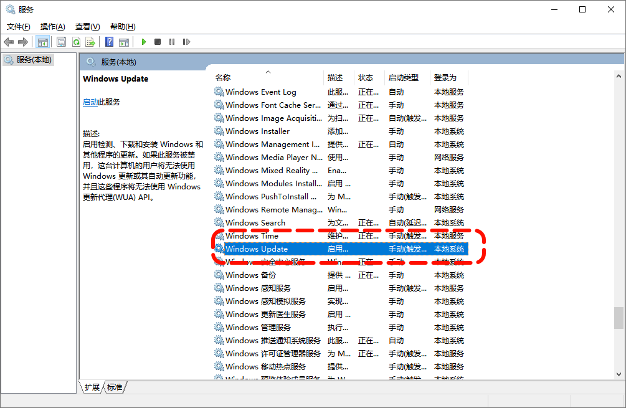Click the vertical scrollbar thumb in services list
This screenshot has height=408, width=626.
(619, 318)
